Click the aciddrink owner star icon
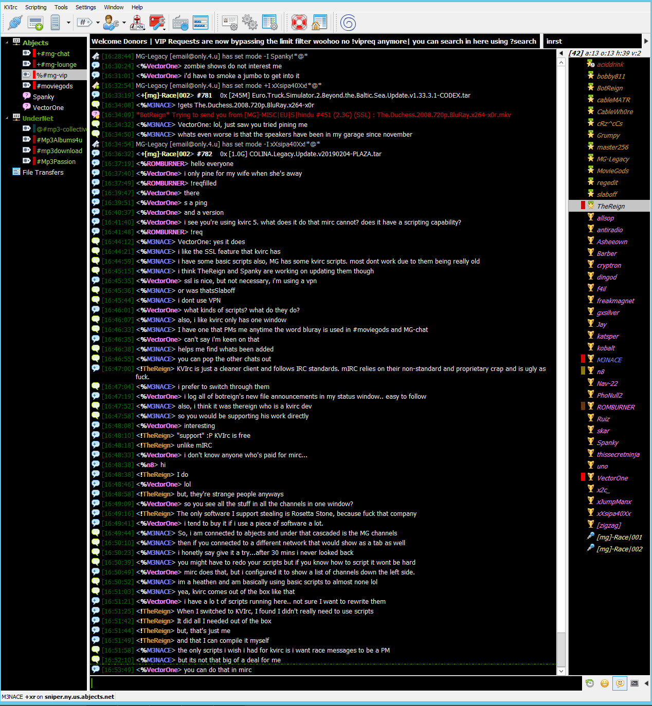Image resolution: width=652 pixels, height=706 pixels. [591, 64]
